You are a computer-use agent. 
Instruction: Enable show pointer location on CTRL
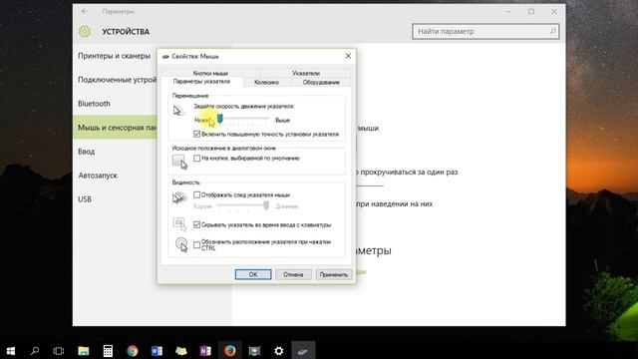pos(197,244)
